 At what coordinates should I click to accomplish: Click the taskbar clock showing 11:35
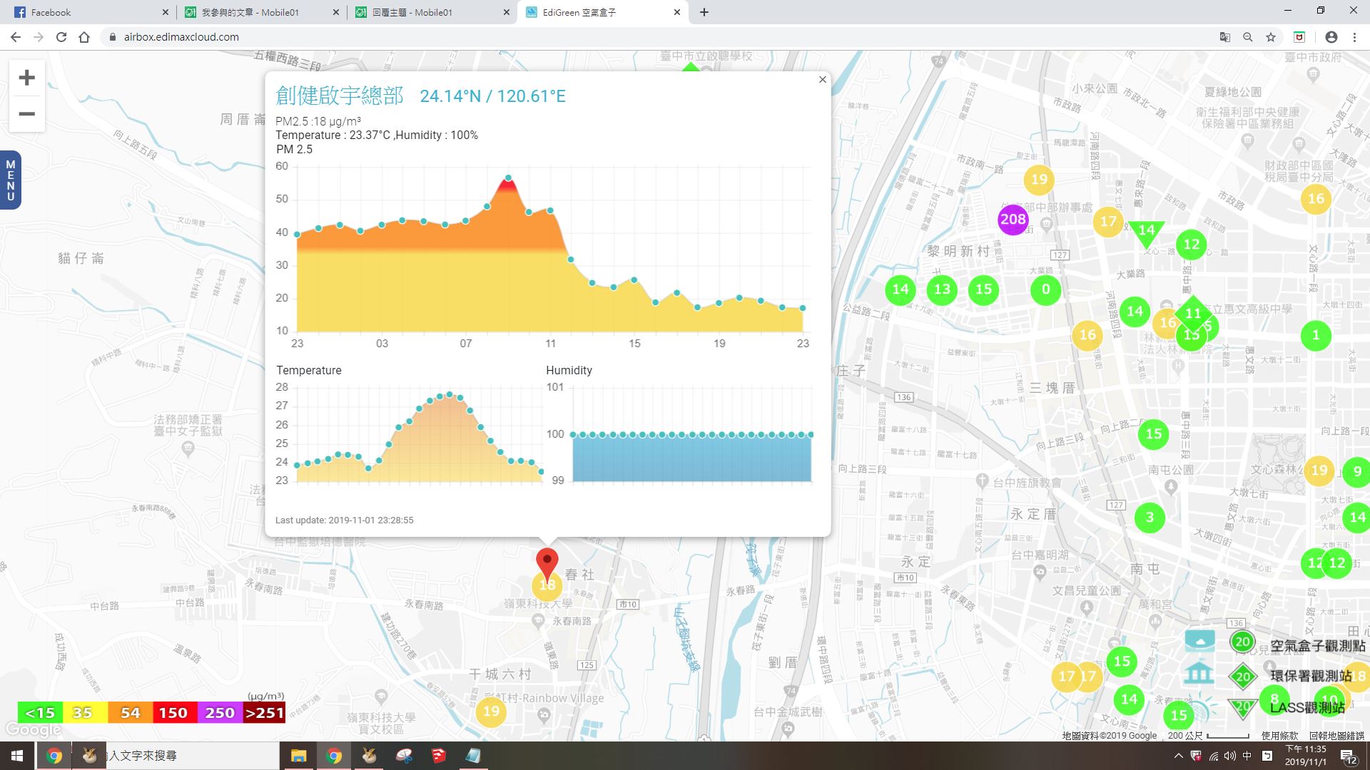click(x=1306, y=756)
